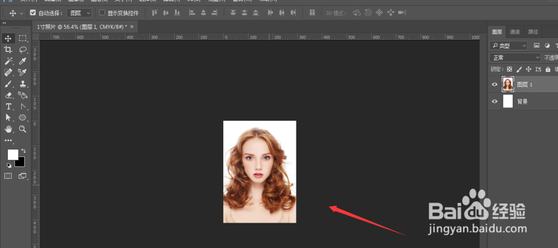Swap foreground and background colors

(x=23, y=151)
